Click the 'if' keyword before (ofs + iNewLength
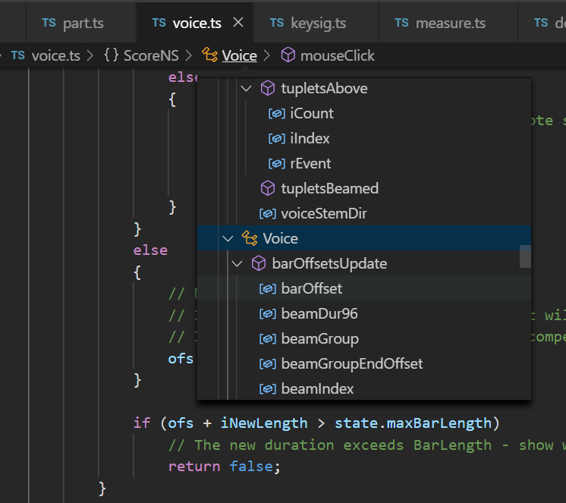Viewport: 566px width, 503px height. pyautogui.click(x=142, y=423)
